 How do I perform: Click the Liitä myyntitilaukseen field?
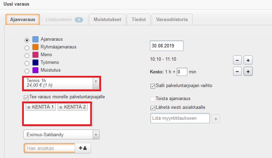tap(180, 118)
